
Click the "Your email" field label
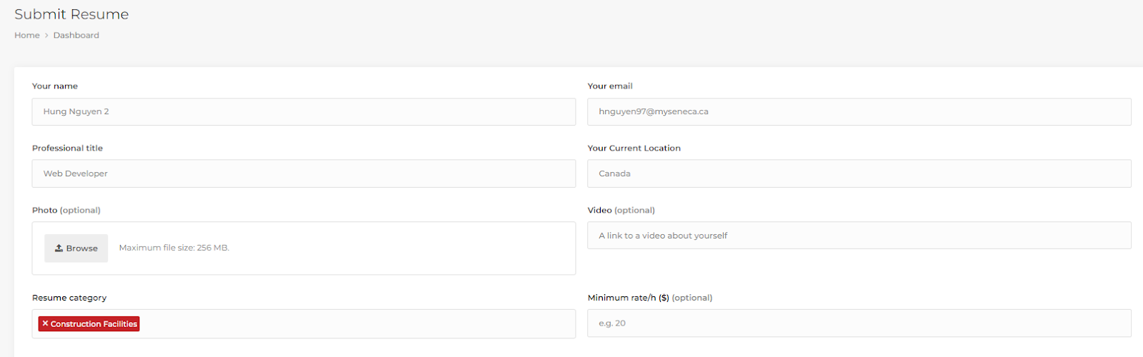click(610, 86)
